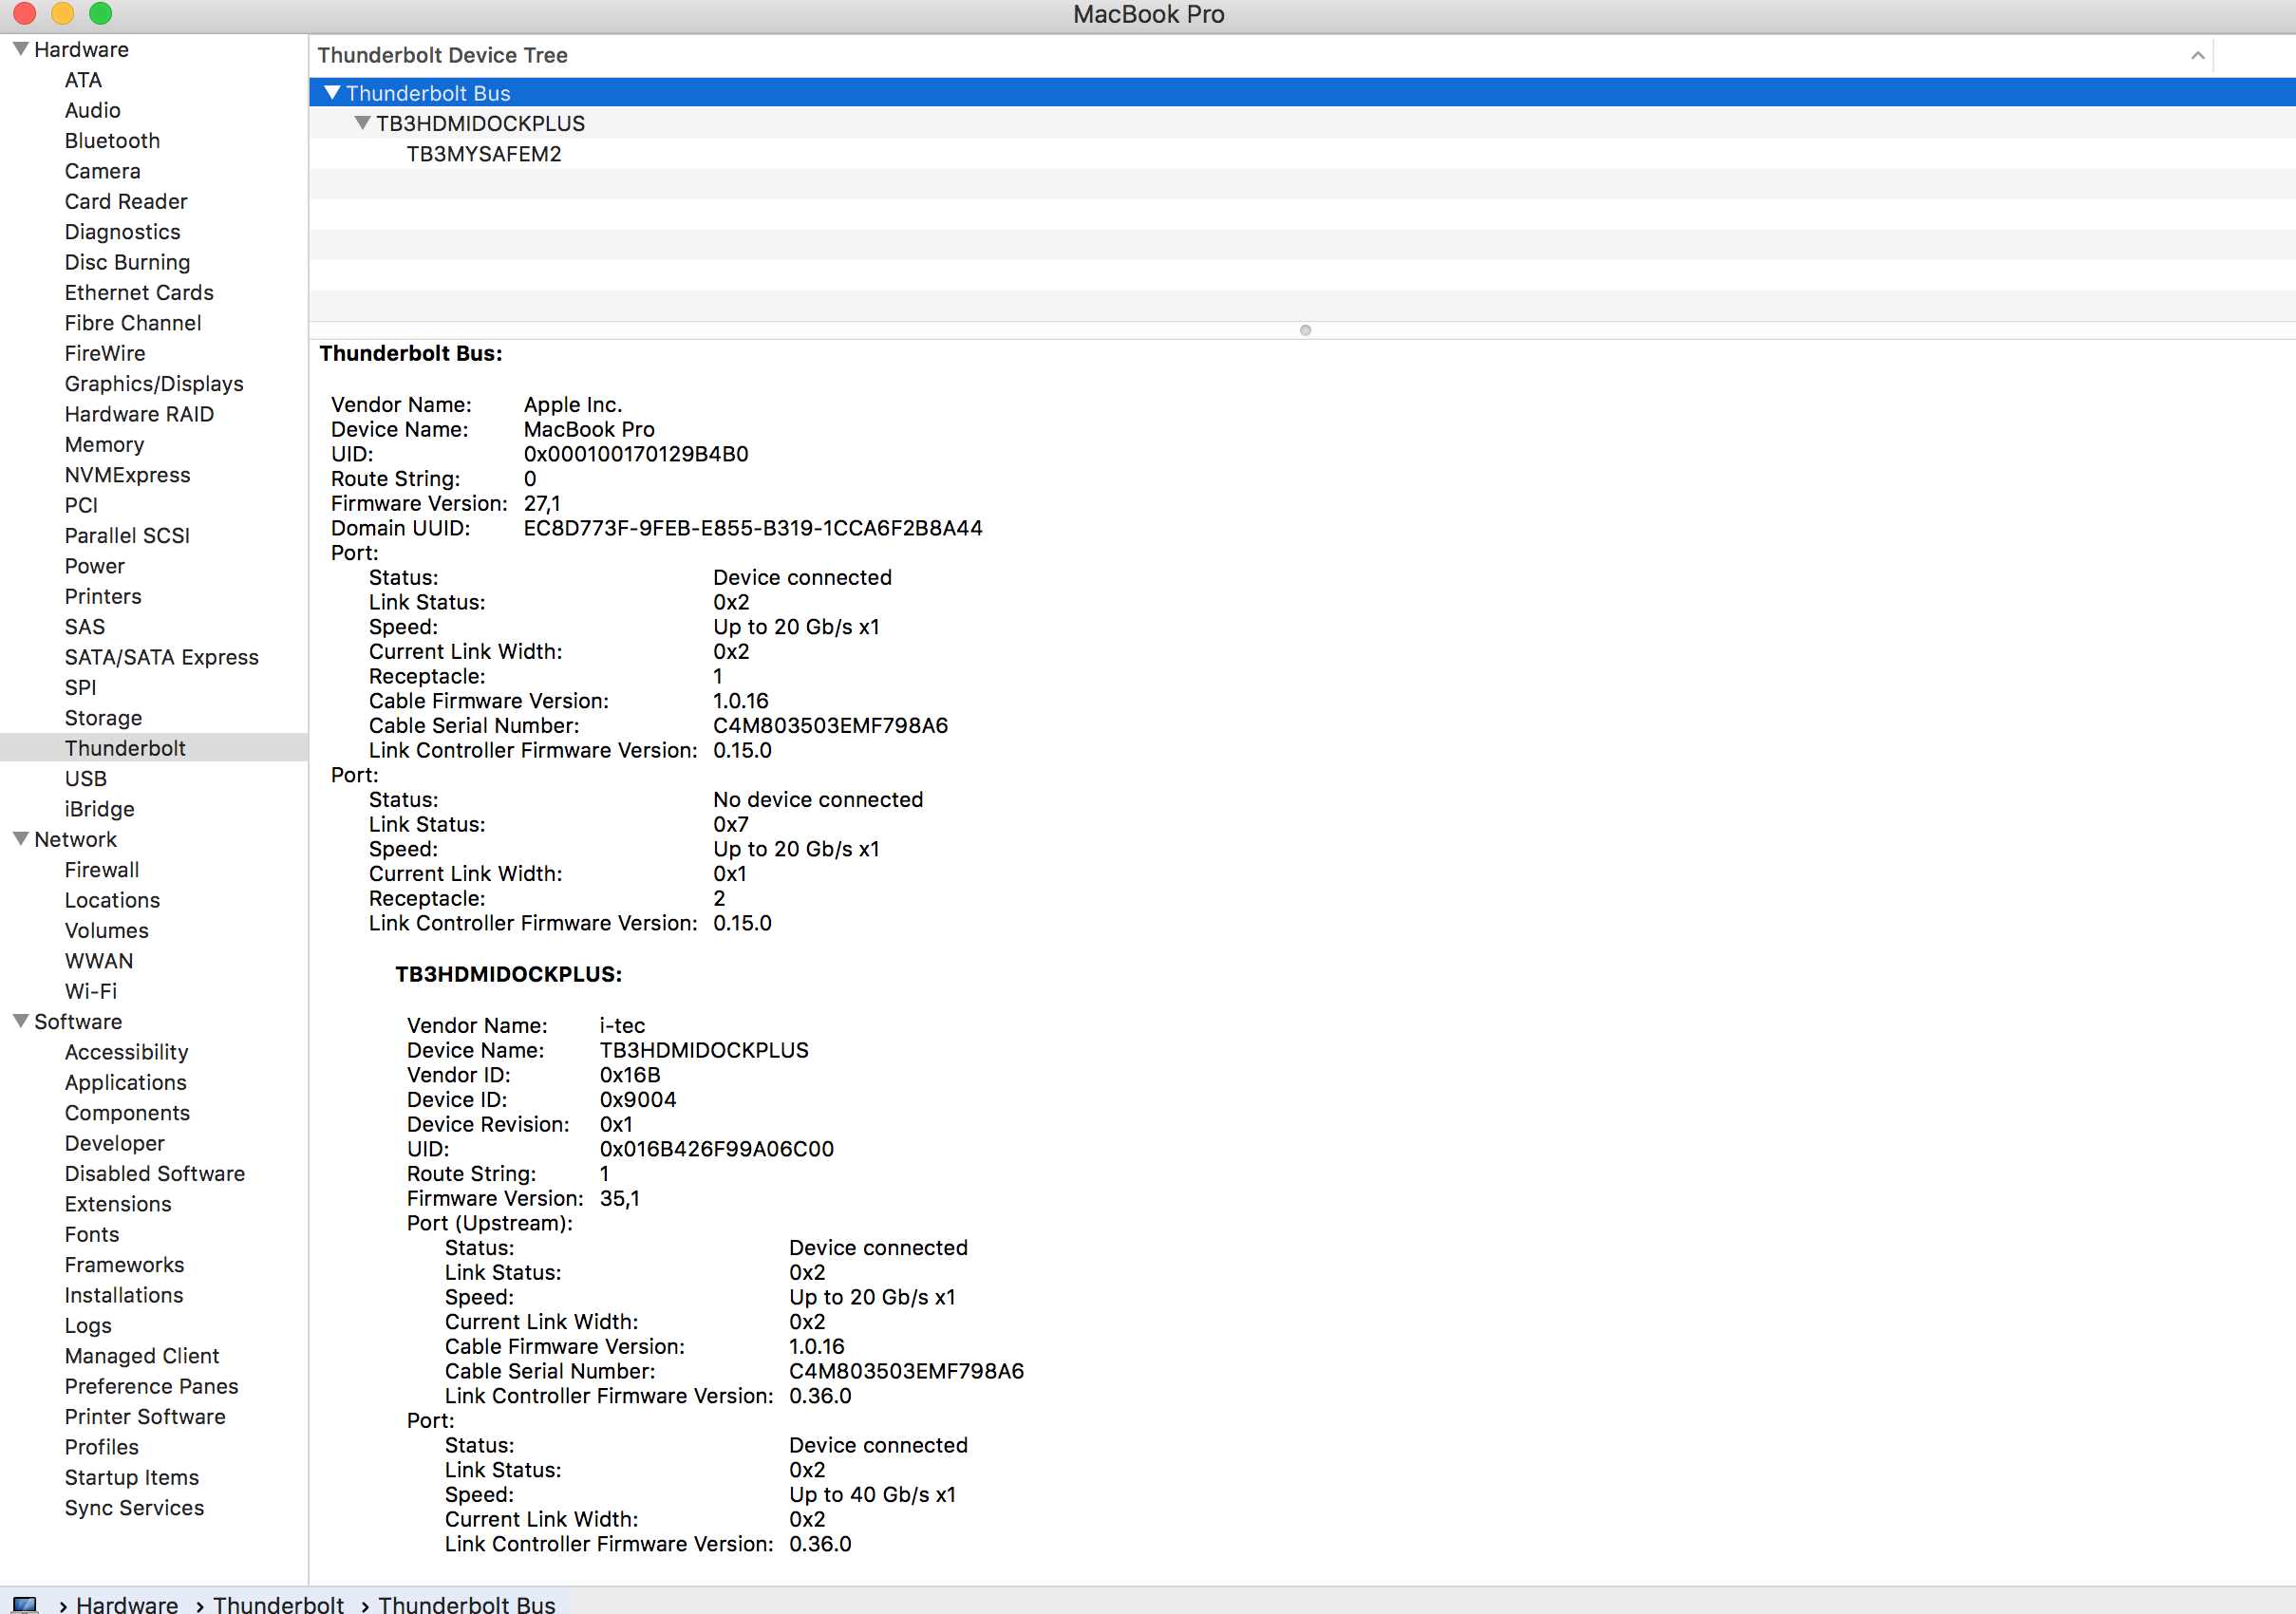This screenshot has height=1614, width=2296.
Task: Click the computer icon in the path bar
Action: (x=25, y=1604)
